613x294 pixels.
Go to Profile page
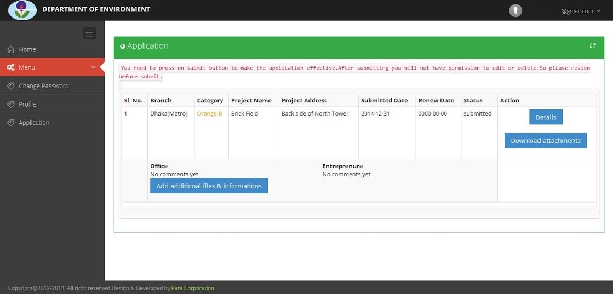pyautogui.click(x=53, y=104)
